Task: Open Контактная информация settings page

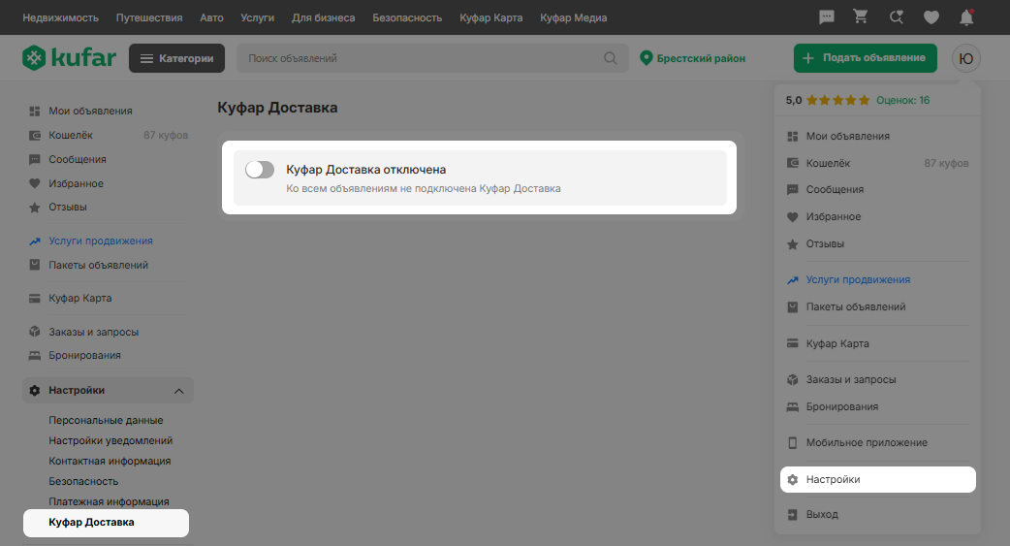Action: 110,461
